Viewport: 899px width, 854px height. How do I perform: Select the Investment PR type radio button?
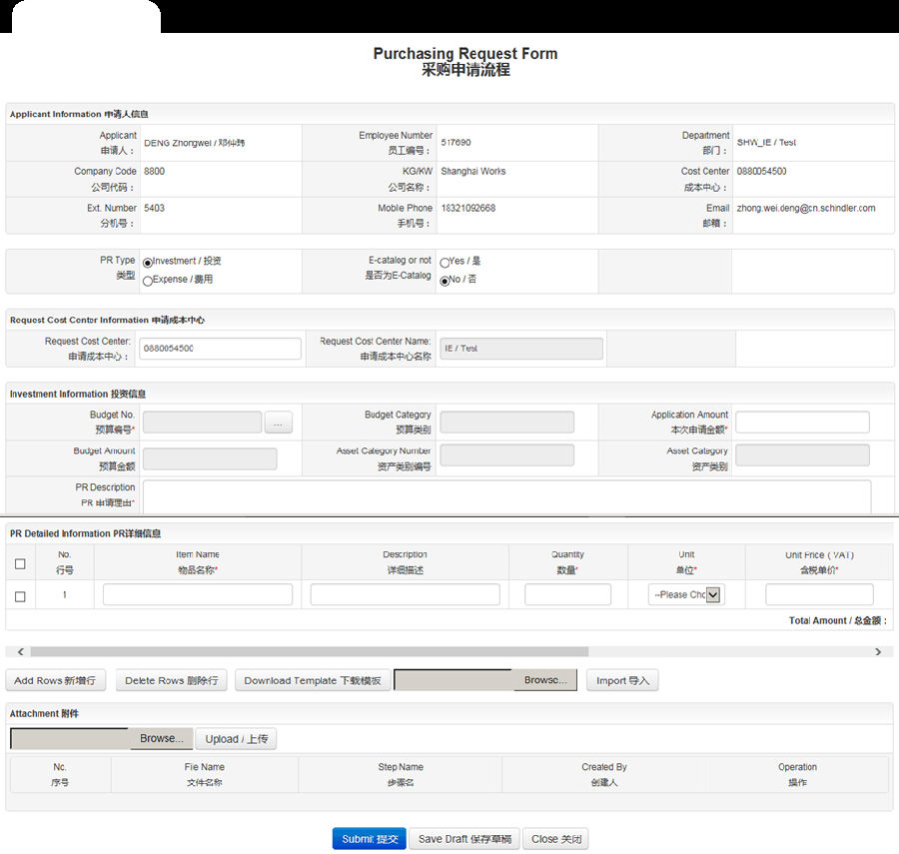pos(148,263)
